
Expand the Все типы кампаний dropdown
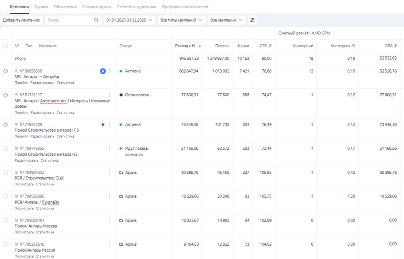181,20
